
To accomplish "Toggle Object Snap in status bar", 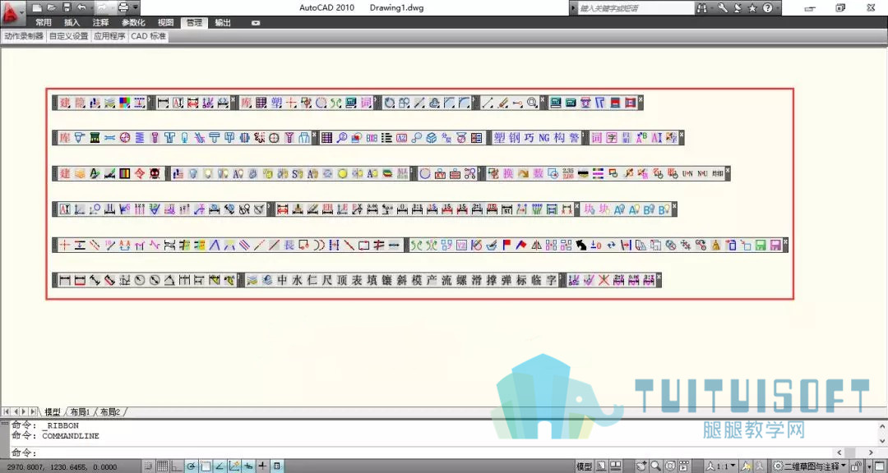I will [x=206, y=466].
